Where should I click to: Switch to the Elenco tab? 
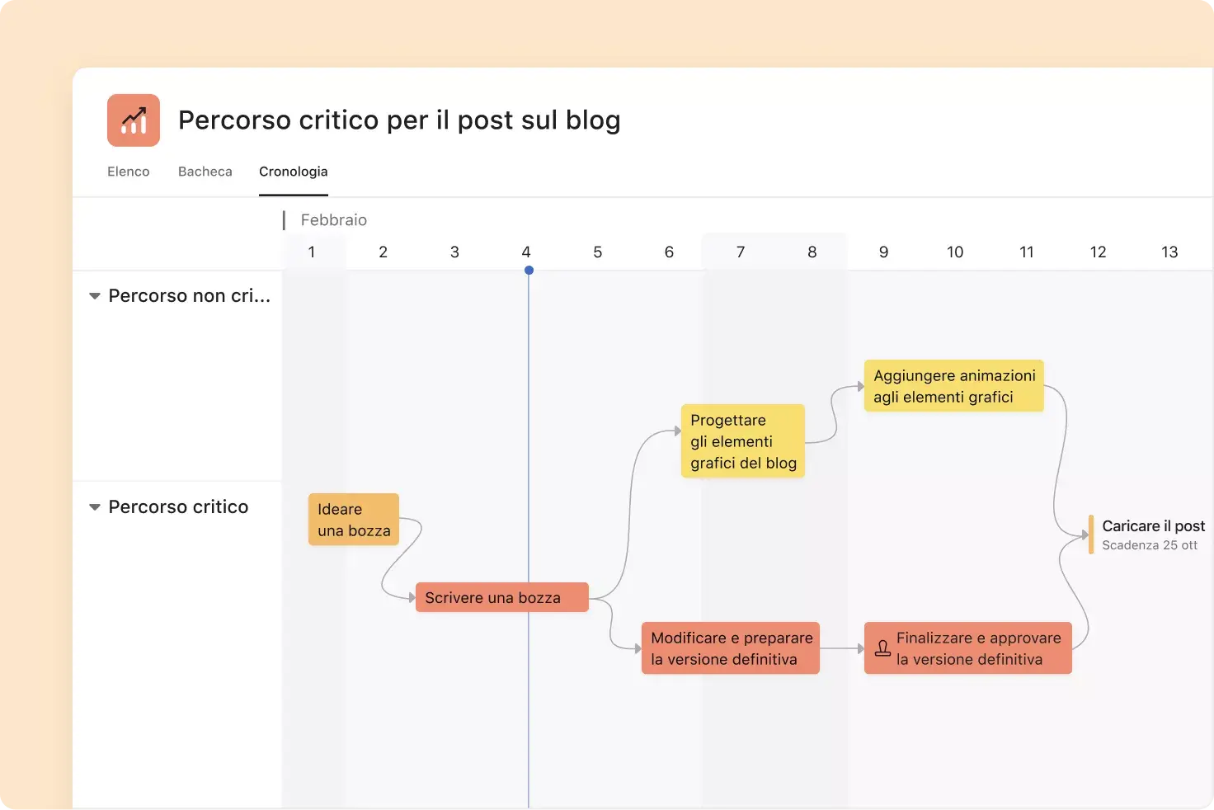(x=129, y=172)
